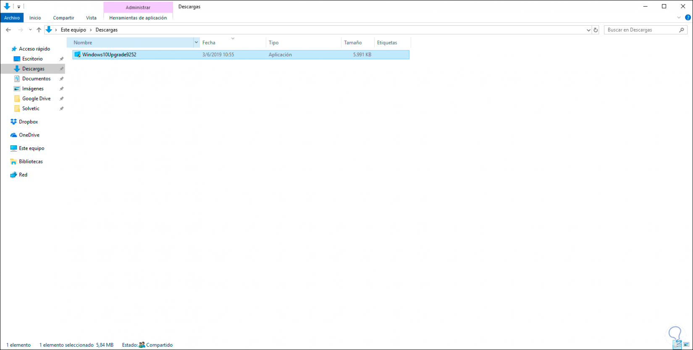This screenshot has width=693, height=350.
Task: Click the Compartido status icon
Action: coord(142,345)
